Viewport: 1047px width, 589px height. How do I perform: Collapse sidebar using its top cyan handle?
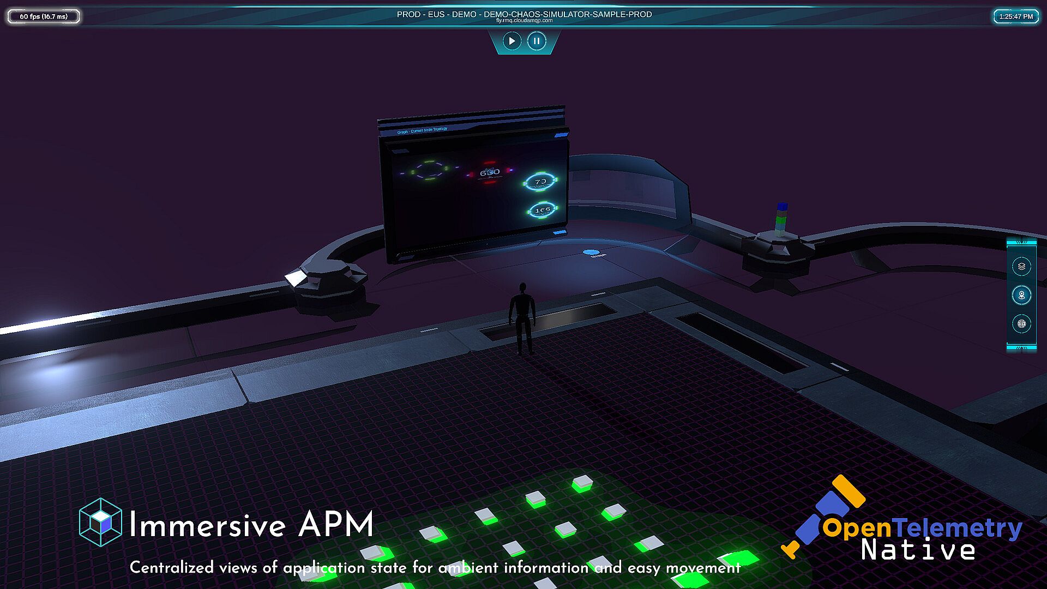click(x=1021, y=242)
